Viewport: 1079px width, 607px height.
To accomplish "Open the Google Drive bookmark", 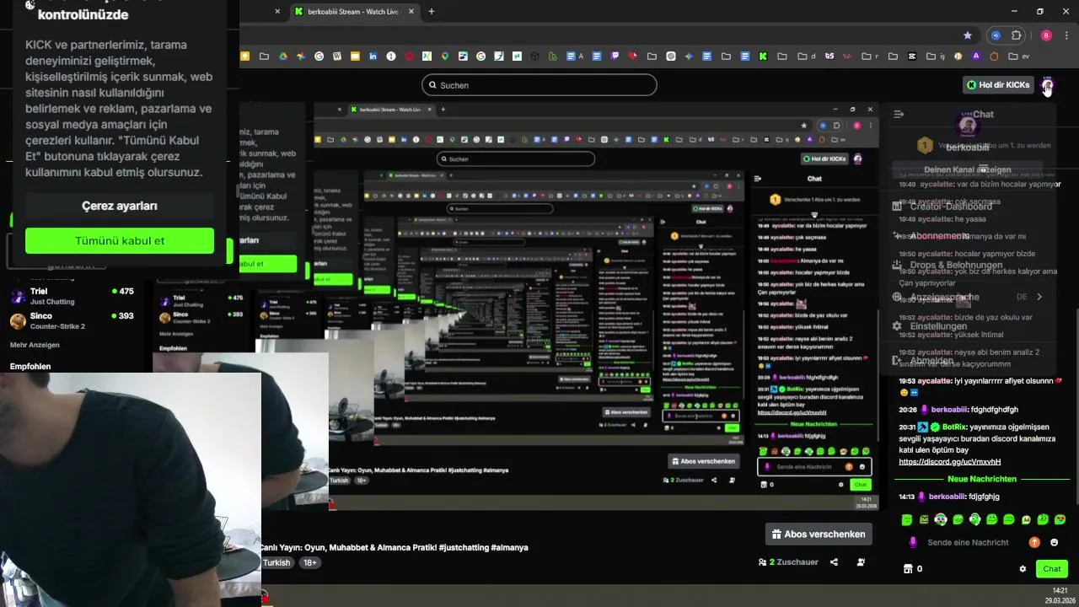I will tap(283, 56).
